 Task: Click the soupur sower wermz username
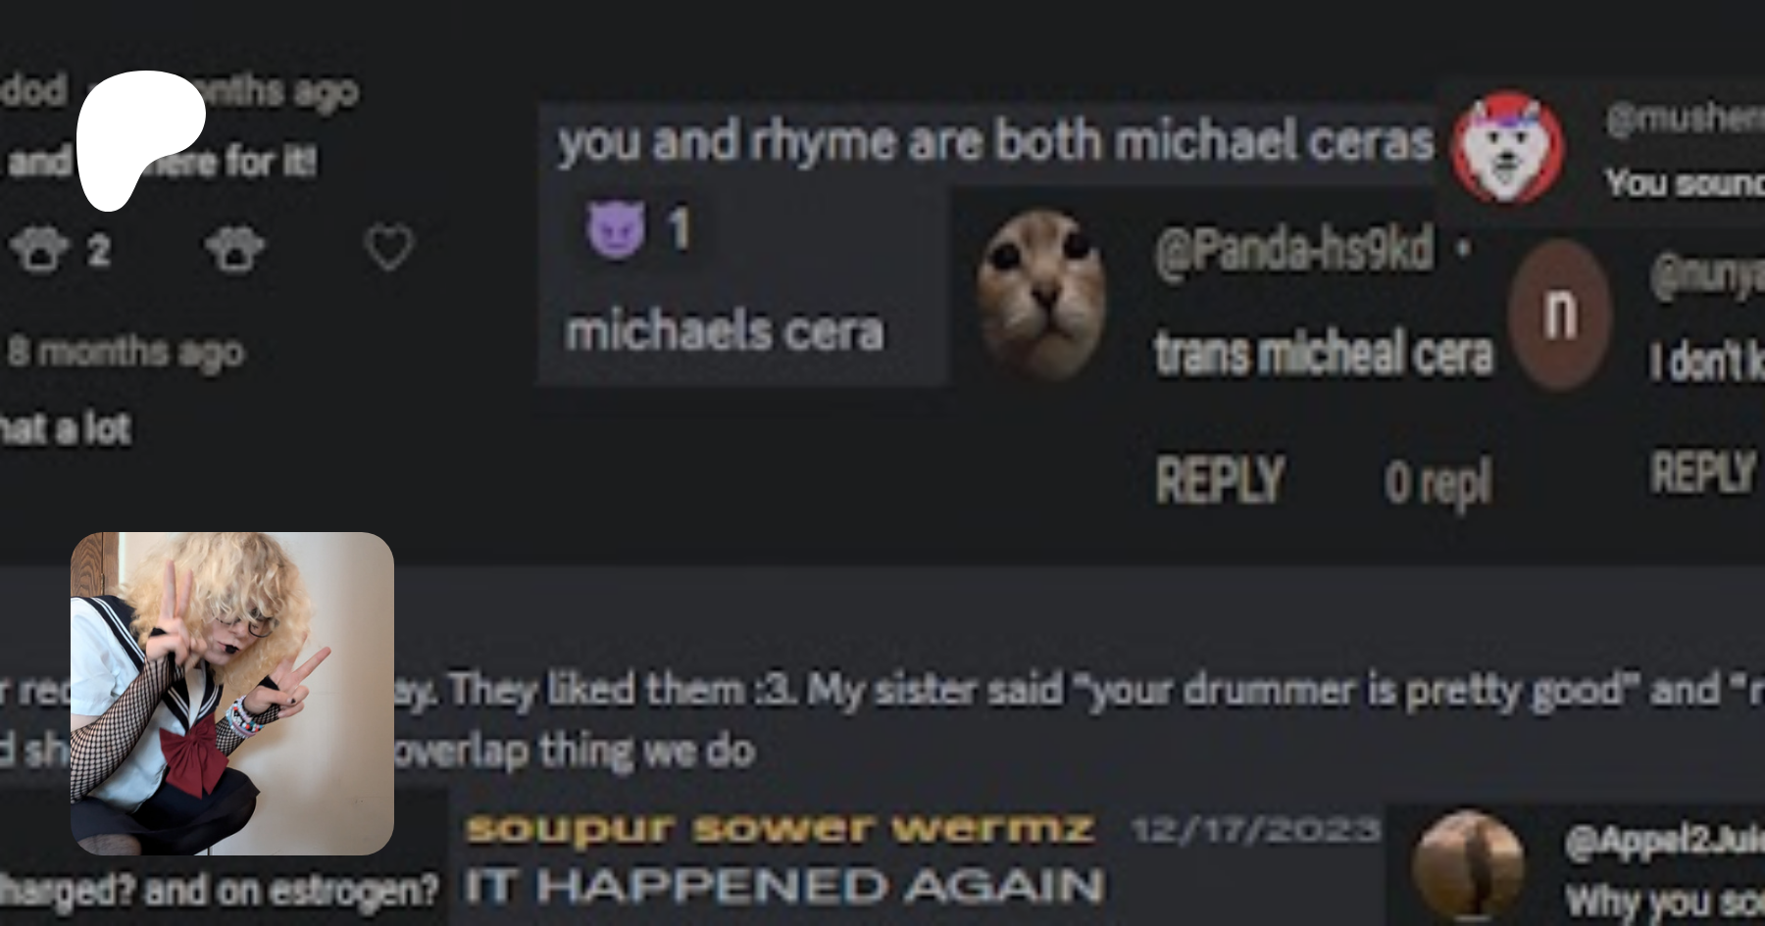tap(780, 829)
